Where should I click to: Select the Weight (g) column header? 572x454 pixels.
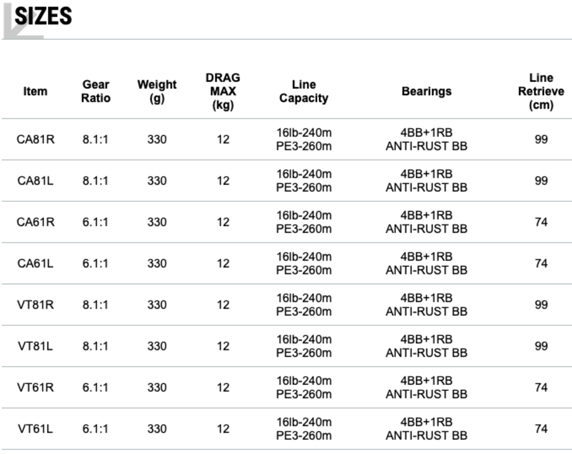coord(157,91)
